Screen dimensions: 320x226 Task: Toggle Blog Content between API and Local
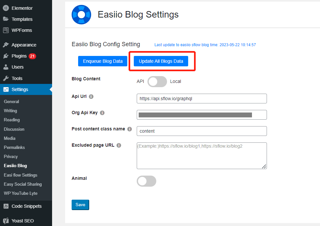157,82
